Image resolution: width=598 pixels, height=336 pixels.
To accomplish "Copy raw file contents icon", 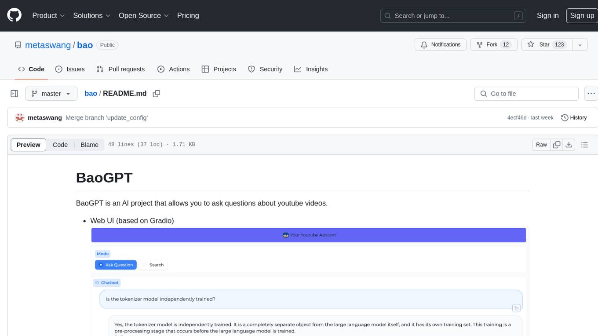I will click(557, 145).
